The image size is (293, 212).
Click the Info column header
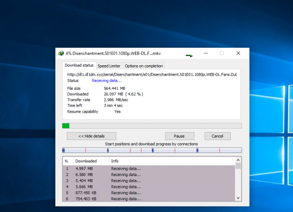(171, 161)
